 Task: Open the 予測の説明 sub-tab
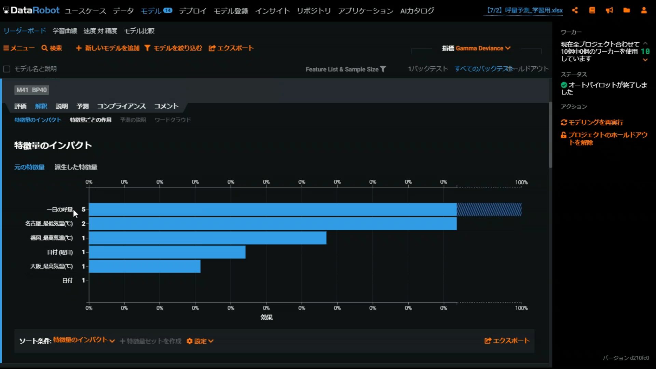click(133, 120)
